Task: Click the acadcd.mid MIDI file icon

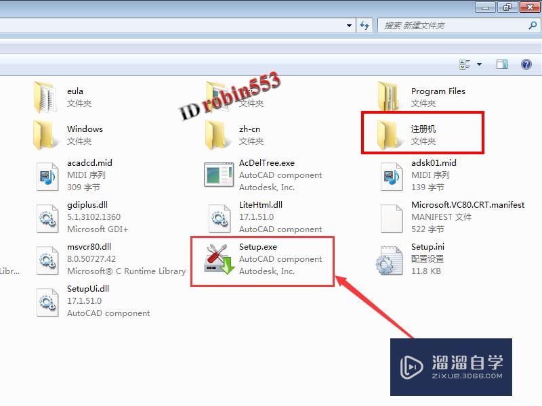Action: pyautogui.click(x=47, y=177)
